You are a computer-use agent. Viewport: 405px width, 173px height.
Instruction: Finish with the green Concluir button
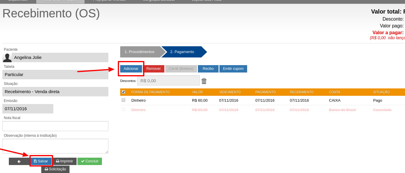coord(90,161)
